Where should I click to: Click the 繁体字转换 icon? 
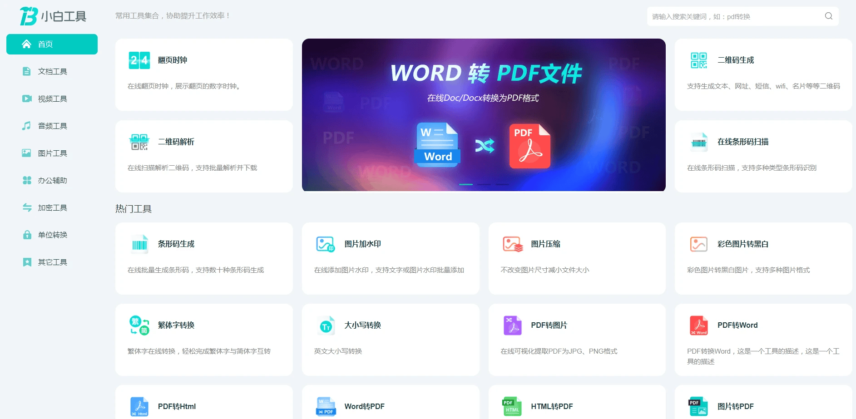coord(139,325)
